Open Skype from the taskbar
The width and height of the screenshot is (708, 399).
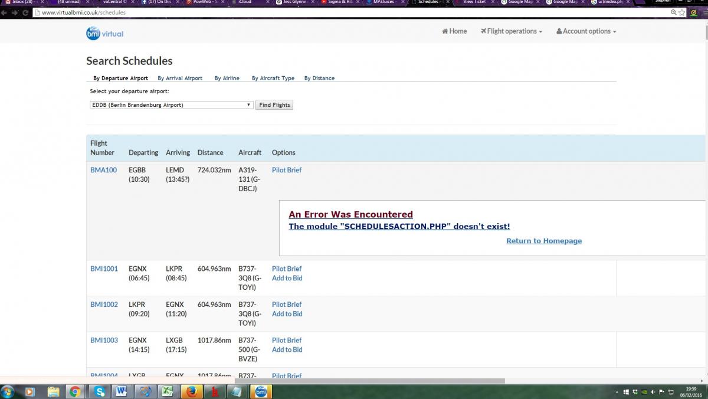[99, 391]
